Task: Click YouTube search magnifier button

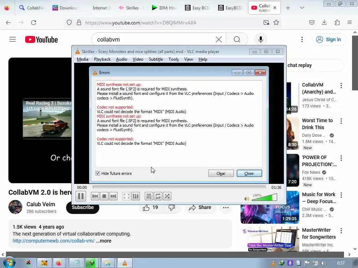Action: tap(237, 39)
